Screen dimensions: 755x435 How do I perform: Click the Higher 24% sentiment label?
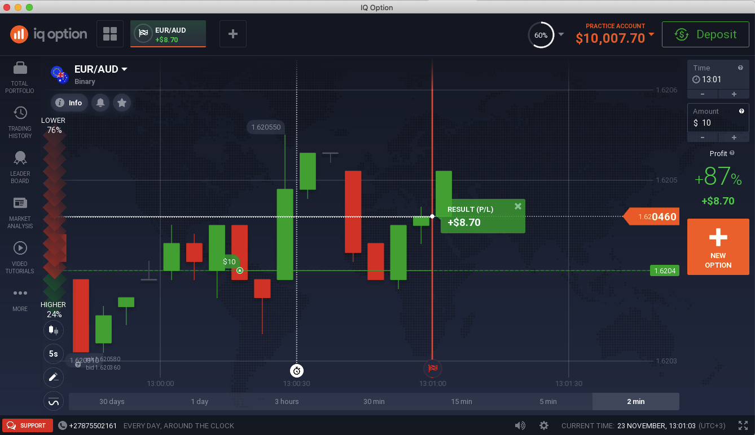54,309
